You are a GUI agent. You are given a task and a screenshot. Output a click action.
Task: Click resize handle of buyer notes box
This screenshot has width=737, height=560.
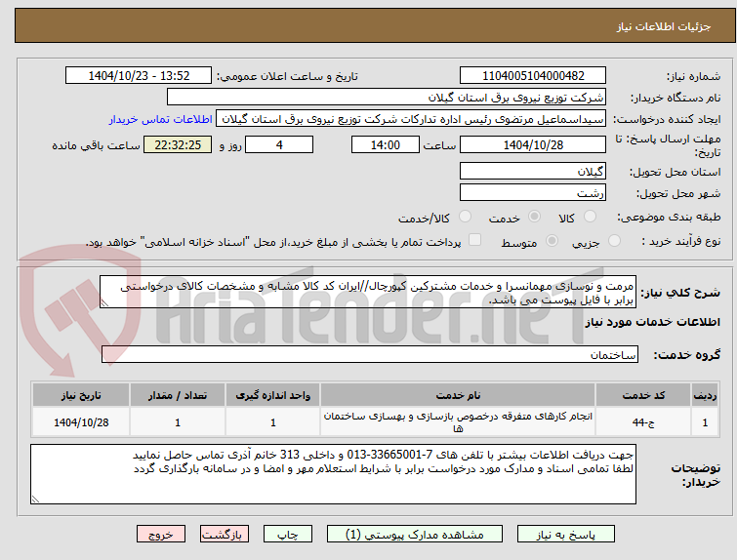(36, 499)
